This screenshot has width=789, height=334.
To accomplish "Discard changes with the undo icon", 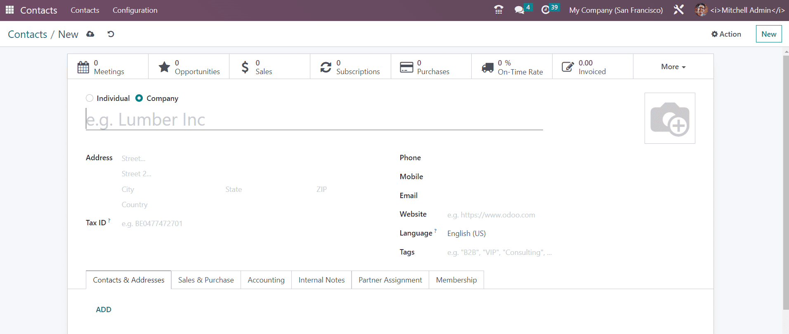I will (x=111, y=34).
